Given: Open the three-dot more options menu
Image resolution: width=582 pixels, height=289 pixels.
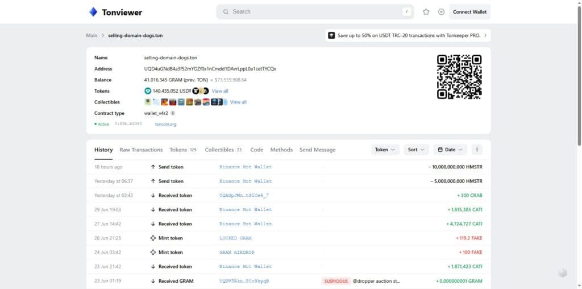Looking at the screenshot, I should coord(477,150).
